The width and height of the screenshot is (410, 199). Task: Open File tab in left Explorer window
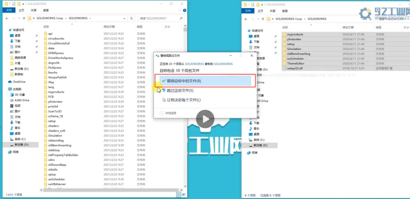tap(9, 10)
